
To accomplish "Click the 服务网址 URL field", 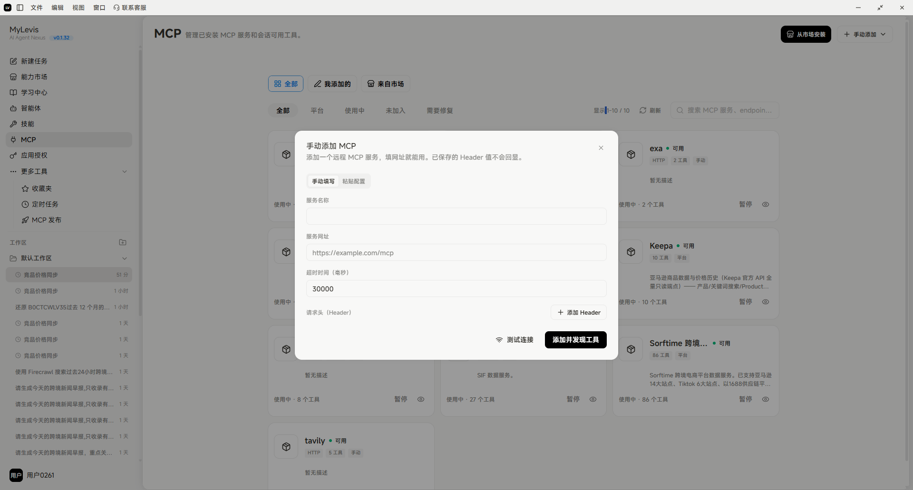I will point(456,252).
